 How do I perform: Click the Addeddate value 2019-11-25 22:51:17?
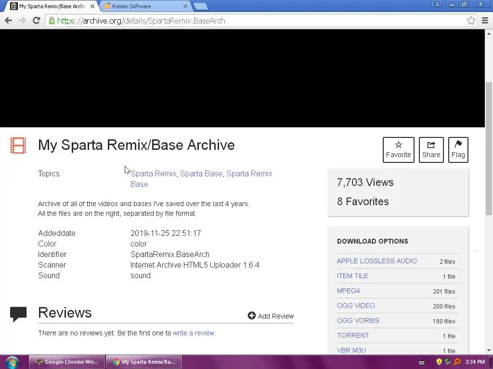pos(166,233)
